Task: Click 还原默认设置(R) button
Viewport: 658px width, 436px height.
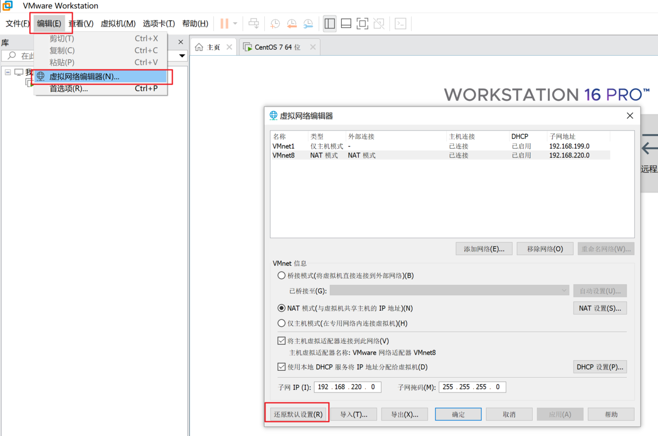Action: tap(298, 414)
